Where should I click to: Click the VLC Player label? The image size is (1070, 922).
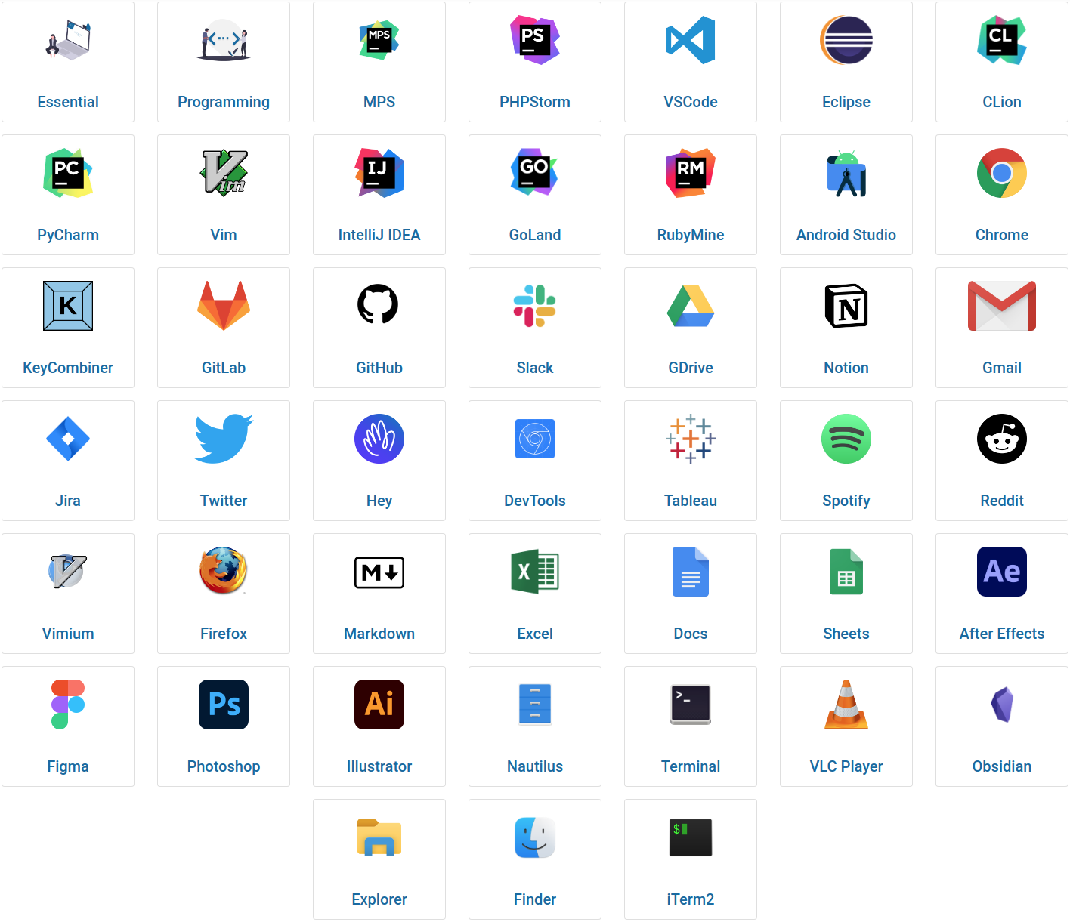click(846, 766)
